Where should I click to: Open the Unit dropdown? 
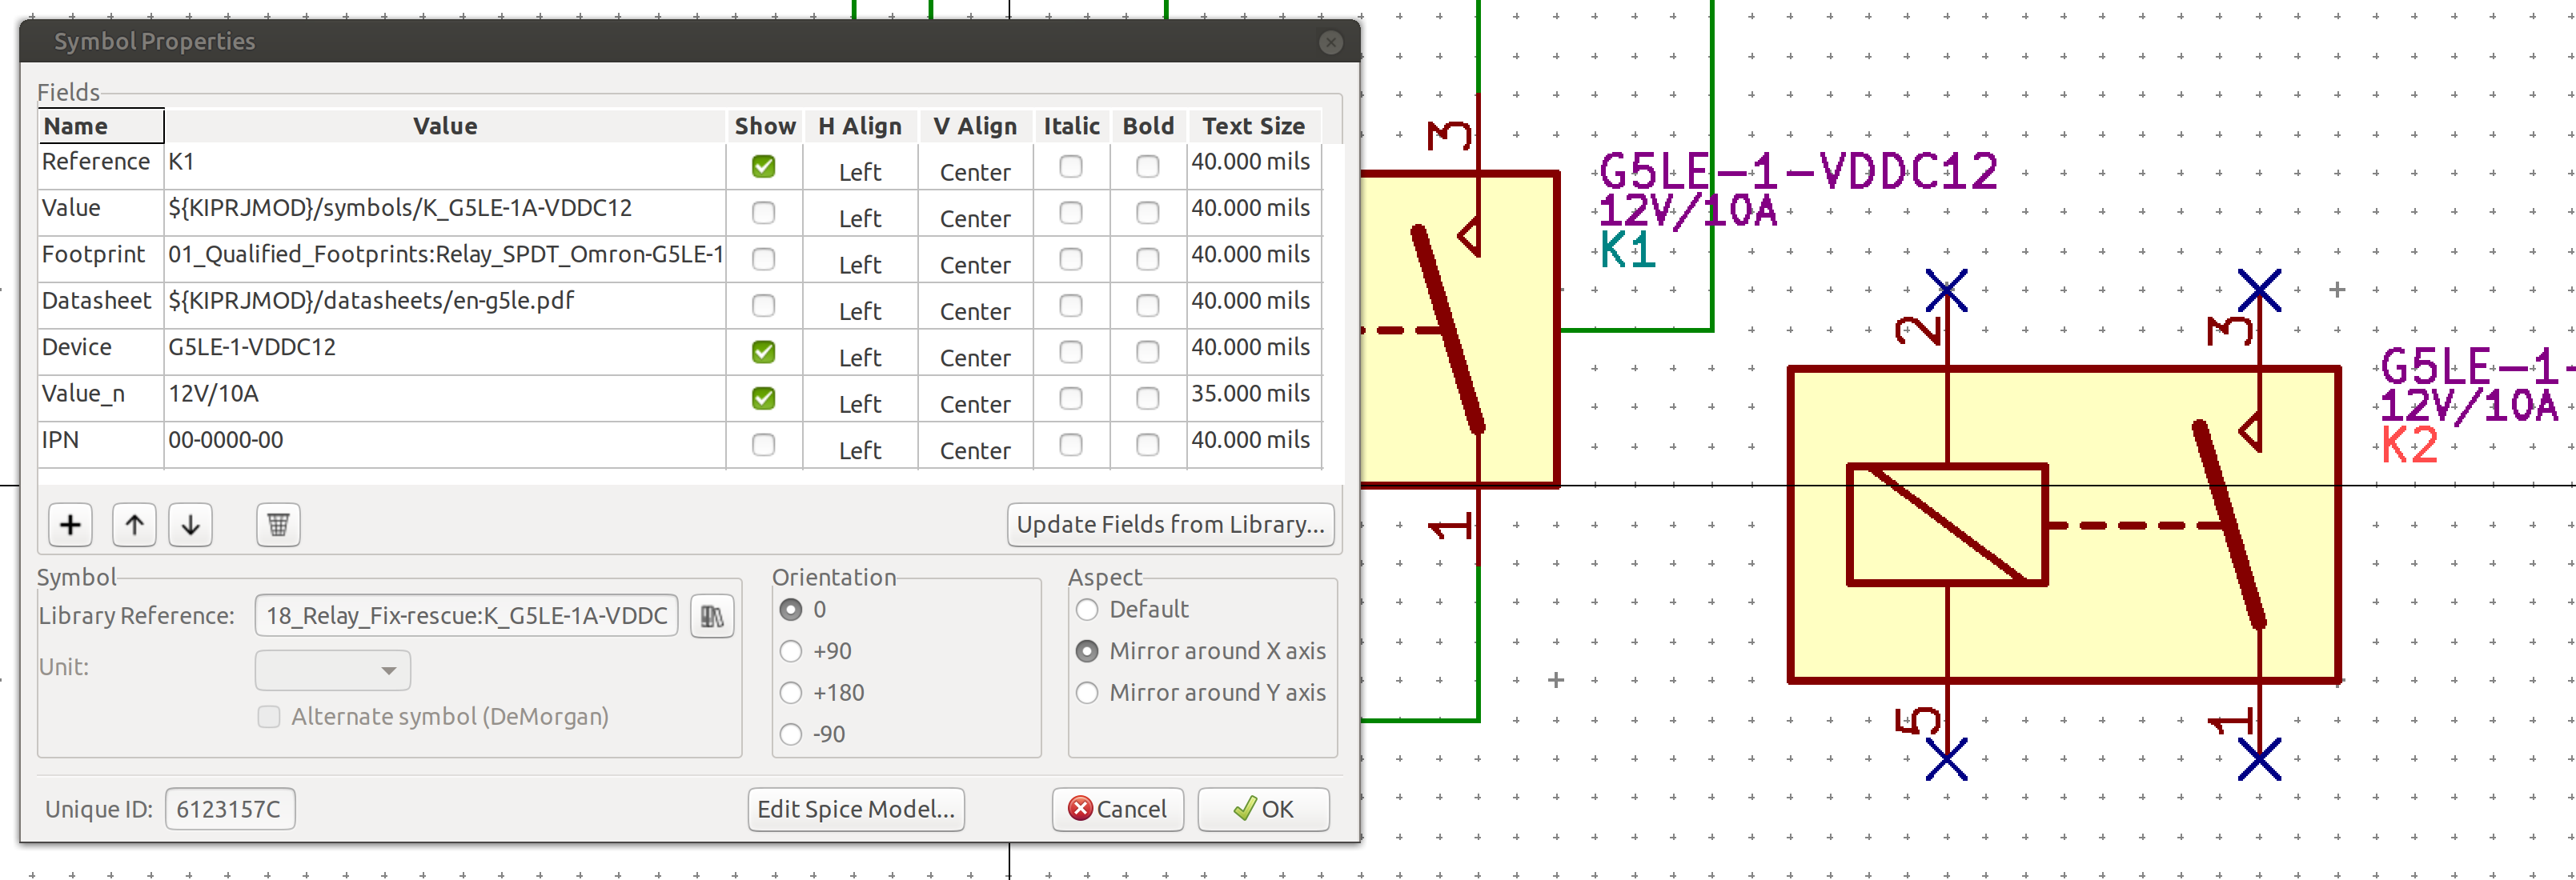[x=333, y=670]
